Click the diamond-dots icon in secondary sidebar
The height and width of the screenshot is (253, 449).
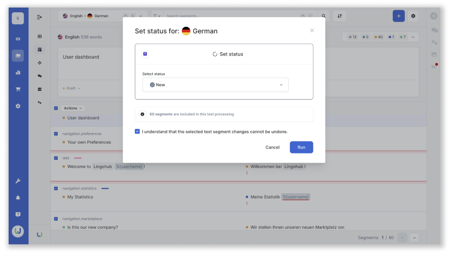click(x=39, y=63)
